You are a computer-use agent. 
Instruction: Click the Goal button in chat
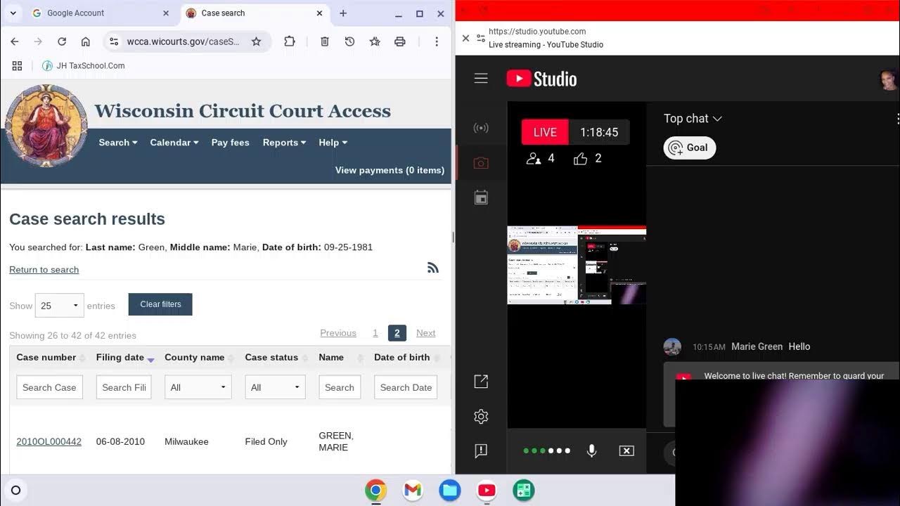point(689,148)
